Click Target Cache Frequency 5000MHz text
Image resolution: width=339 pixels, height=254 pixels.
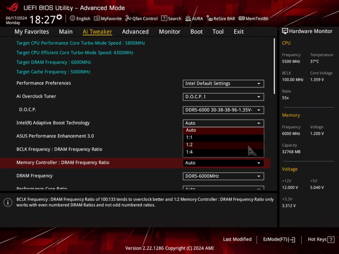click(x=53, y=72)
